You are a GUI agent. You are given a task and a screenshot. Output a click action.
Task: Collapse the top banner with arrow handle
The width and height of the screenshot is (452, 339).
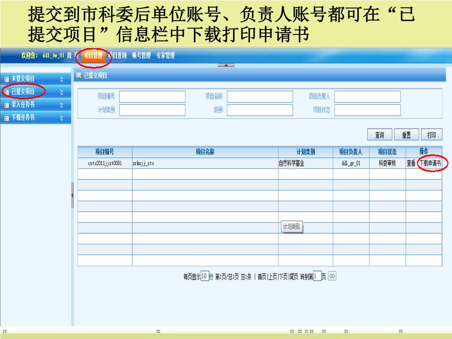pos(226,65)
